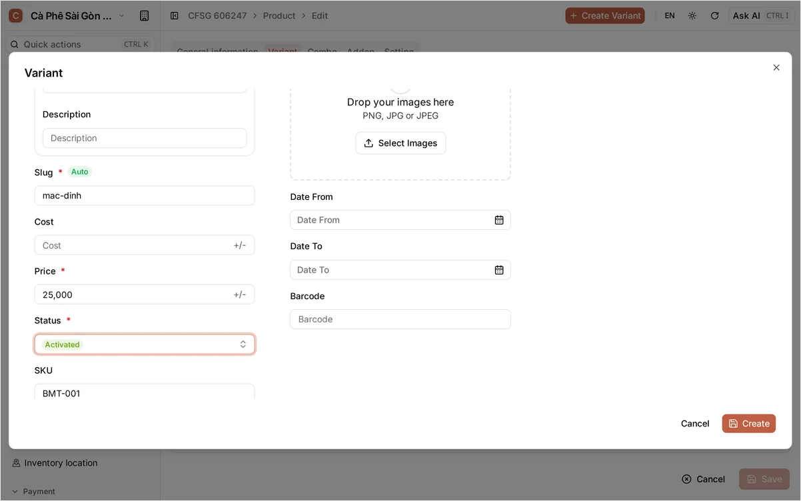Focus the Description input field

145,138
